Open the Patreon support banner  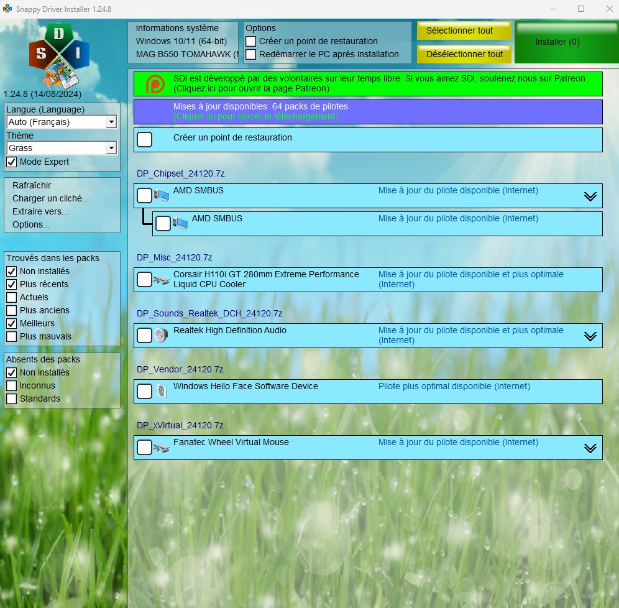click(x=368, y=84)
